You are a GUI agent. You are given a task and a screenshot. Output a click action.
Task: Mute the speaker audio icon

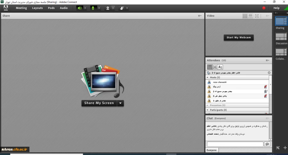(80, 8)
